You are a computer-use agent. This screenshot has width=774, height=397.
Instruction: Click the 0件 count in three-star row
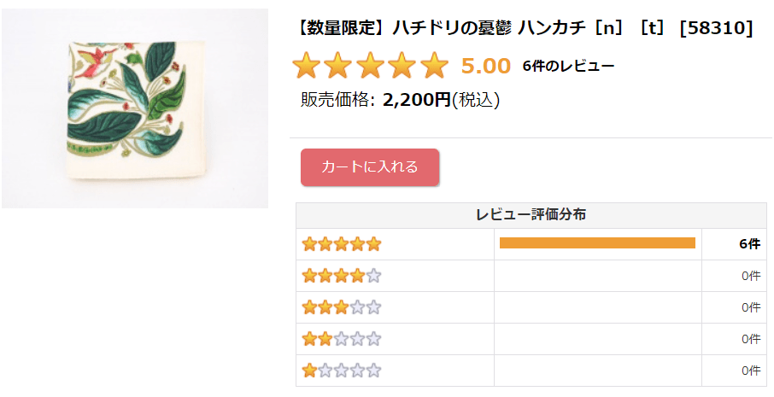point(750,307)
